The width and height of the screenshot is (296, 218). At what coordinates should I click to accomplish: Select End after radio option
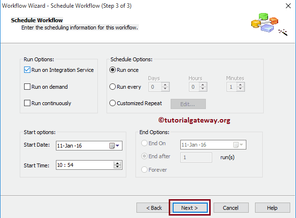(145, 156)
